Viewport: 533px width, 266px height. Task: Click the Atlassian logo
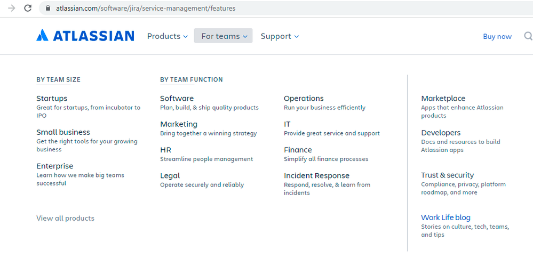[85, 36]
